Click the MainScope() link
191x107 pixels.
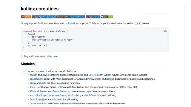[37, 100]
